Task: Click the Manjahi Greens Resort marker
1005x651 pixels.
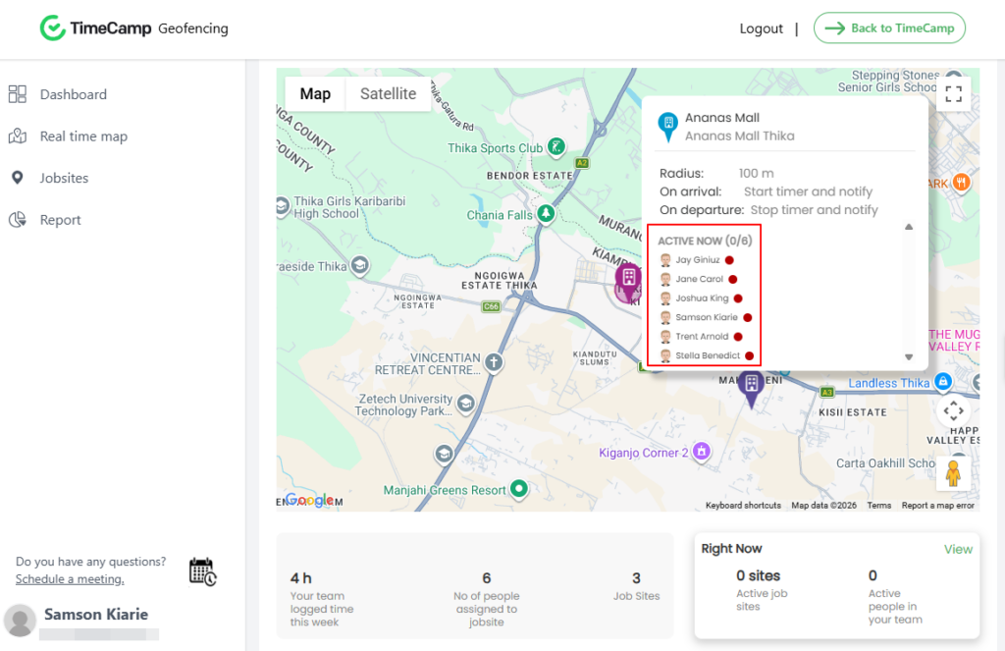Action: click(x=518, y=489)
